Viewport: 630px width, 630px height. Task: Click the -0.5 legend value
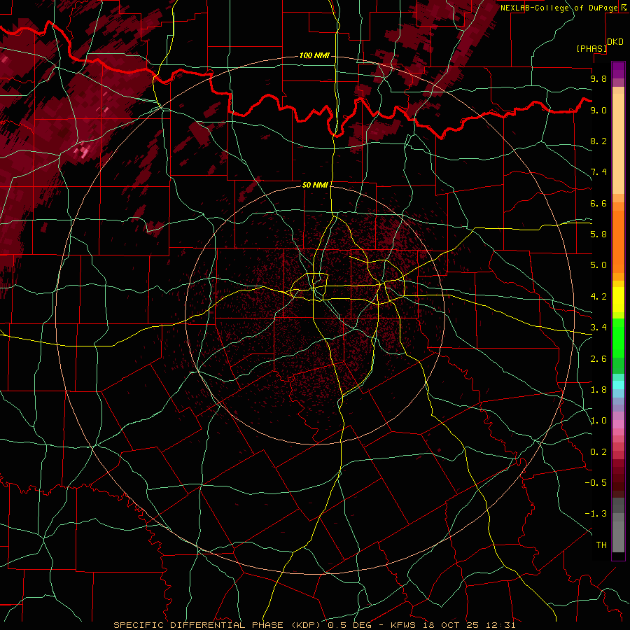tap(596, 483)
